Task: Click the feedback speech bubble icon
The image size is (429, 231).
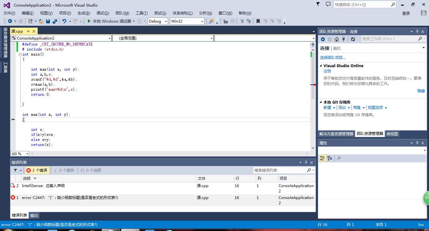Action: tap(328, 4)
